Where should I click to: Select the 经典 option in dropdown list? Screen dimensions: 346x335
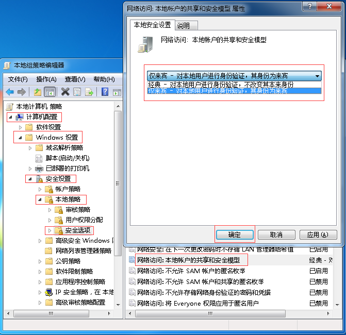(221, 84)
